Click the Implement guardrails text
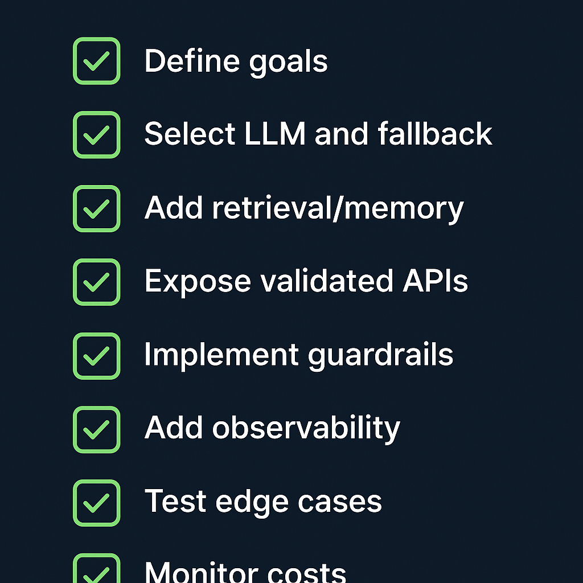 point(298,356)
